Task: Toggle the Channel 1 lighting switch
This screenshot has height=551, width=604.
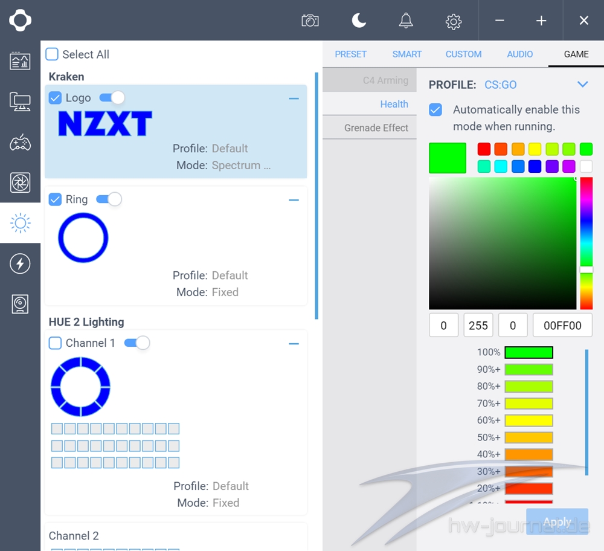Action: (x=137, y=343)
